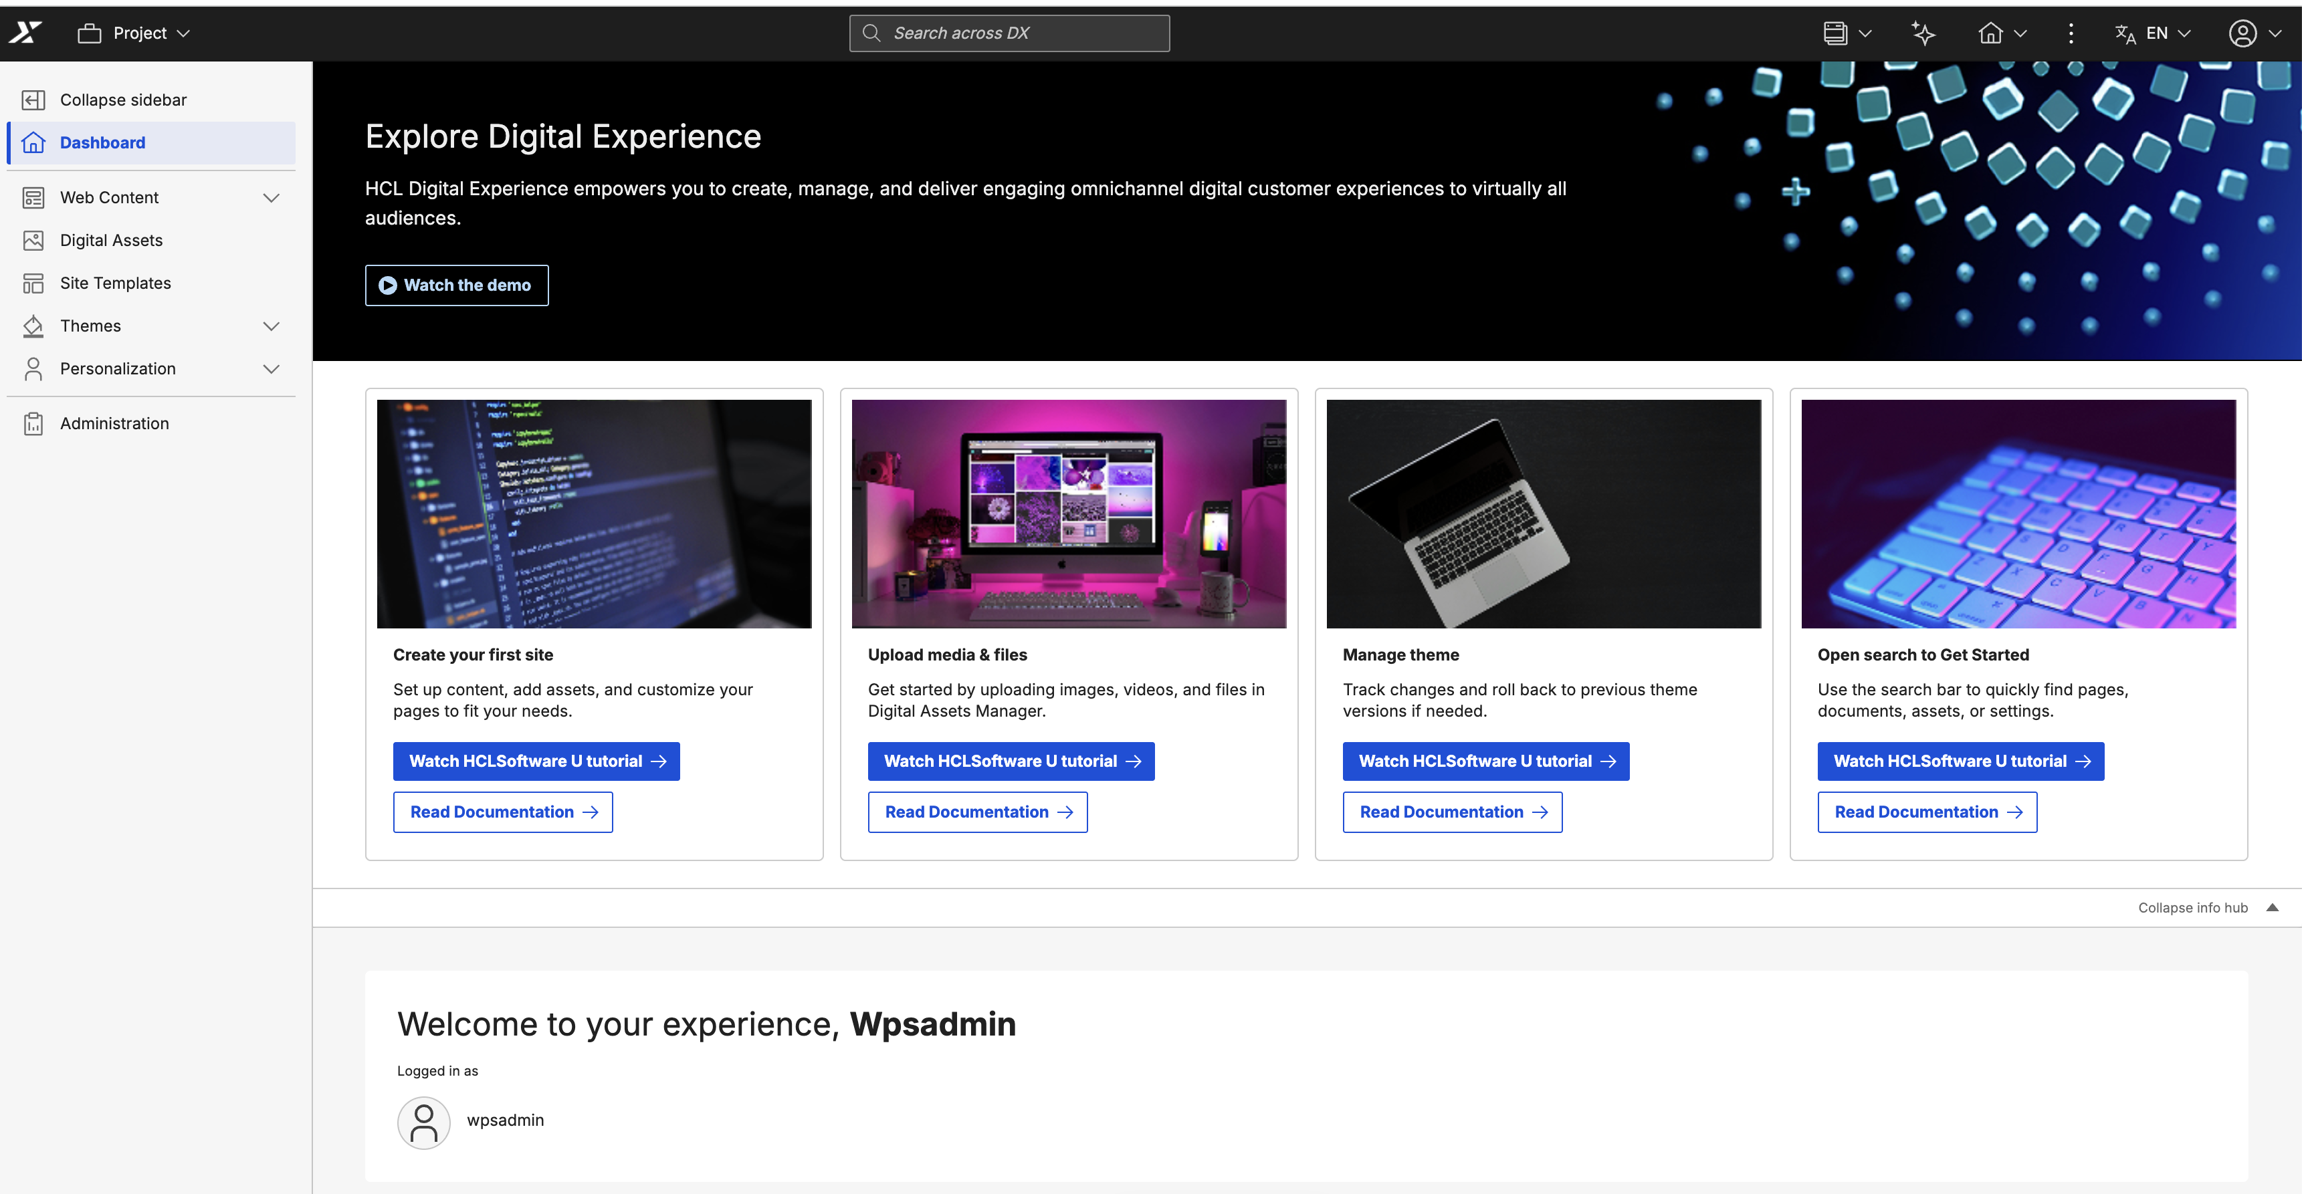Collapse info hub using the triangle arrow
Viewport: 2302px width, 1194px height.
[x=2272, y=907]
